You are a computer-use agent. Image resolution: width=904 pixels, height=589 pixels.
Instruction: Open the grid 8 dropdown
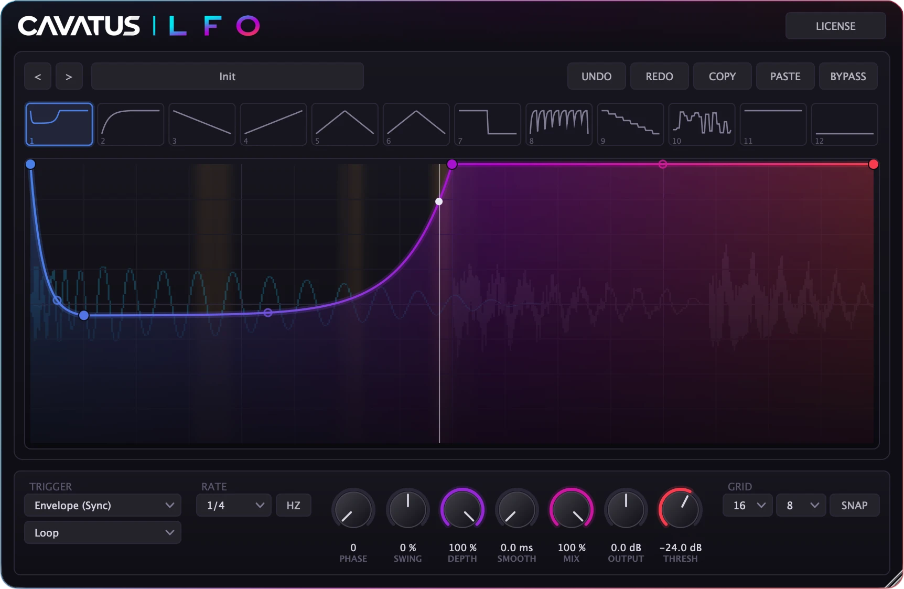coord(801,506)
